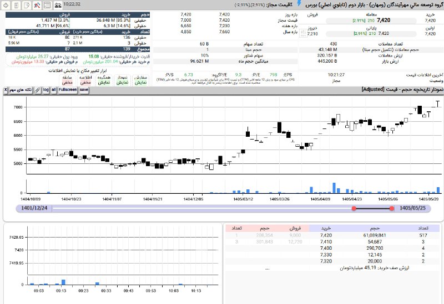Click the P/E value 9.3
The height and width of the screenshot is (304, 444).
click(238, 75)
